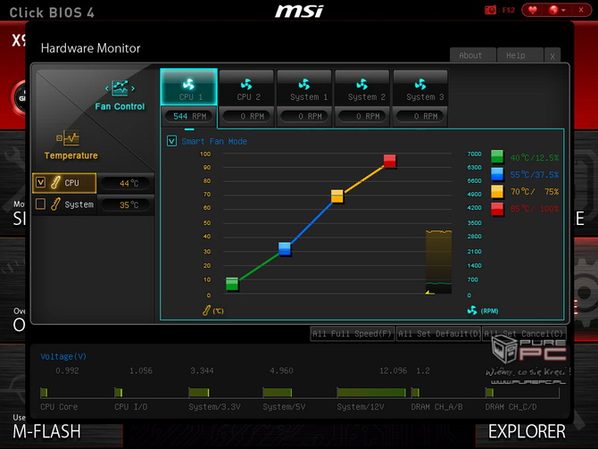598x449 pixels.
Task: Click the System 3 fan icon
Action: [x=420, y=84]
